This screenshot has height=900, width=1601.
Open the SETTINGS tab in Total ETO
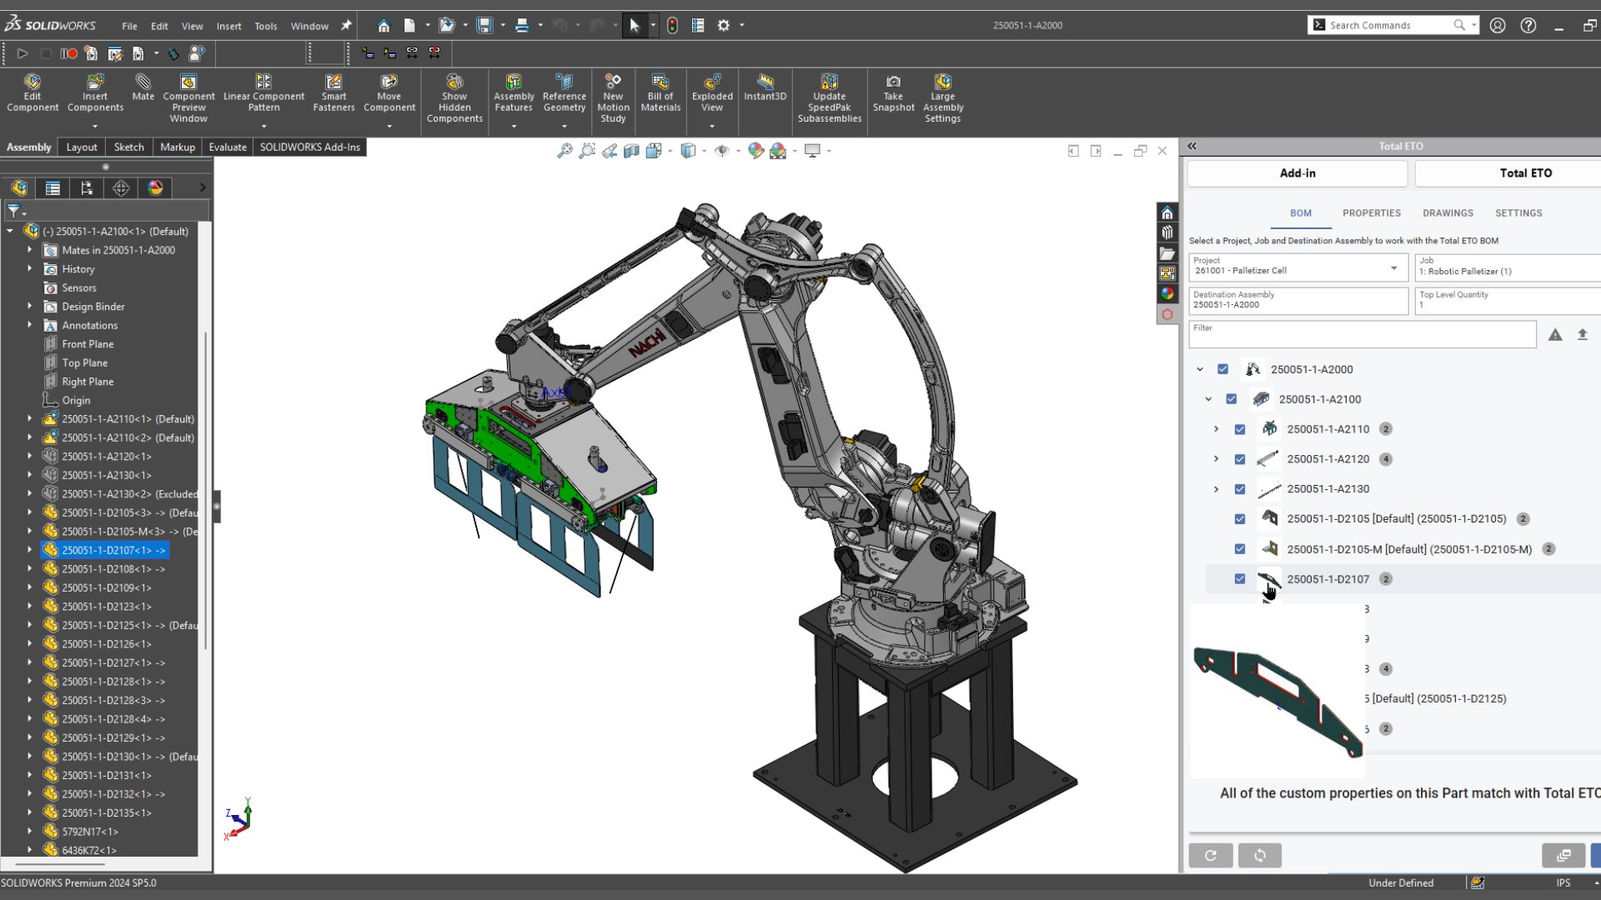[x=1518, y=213]
